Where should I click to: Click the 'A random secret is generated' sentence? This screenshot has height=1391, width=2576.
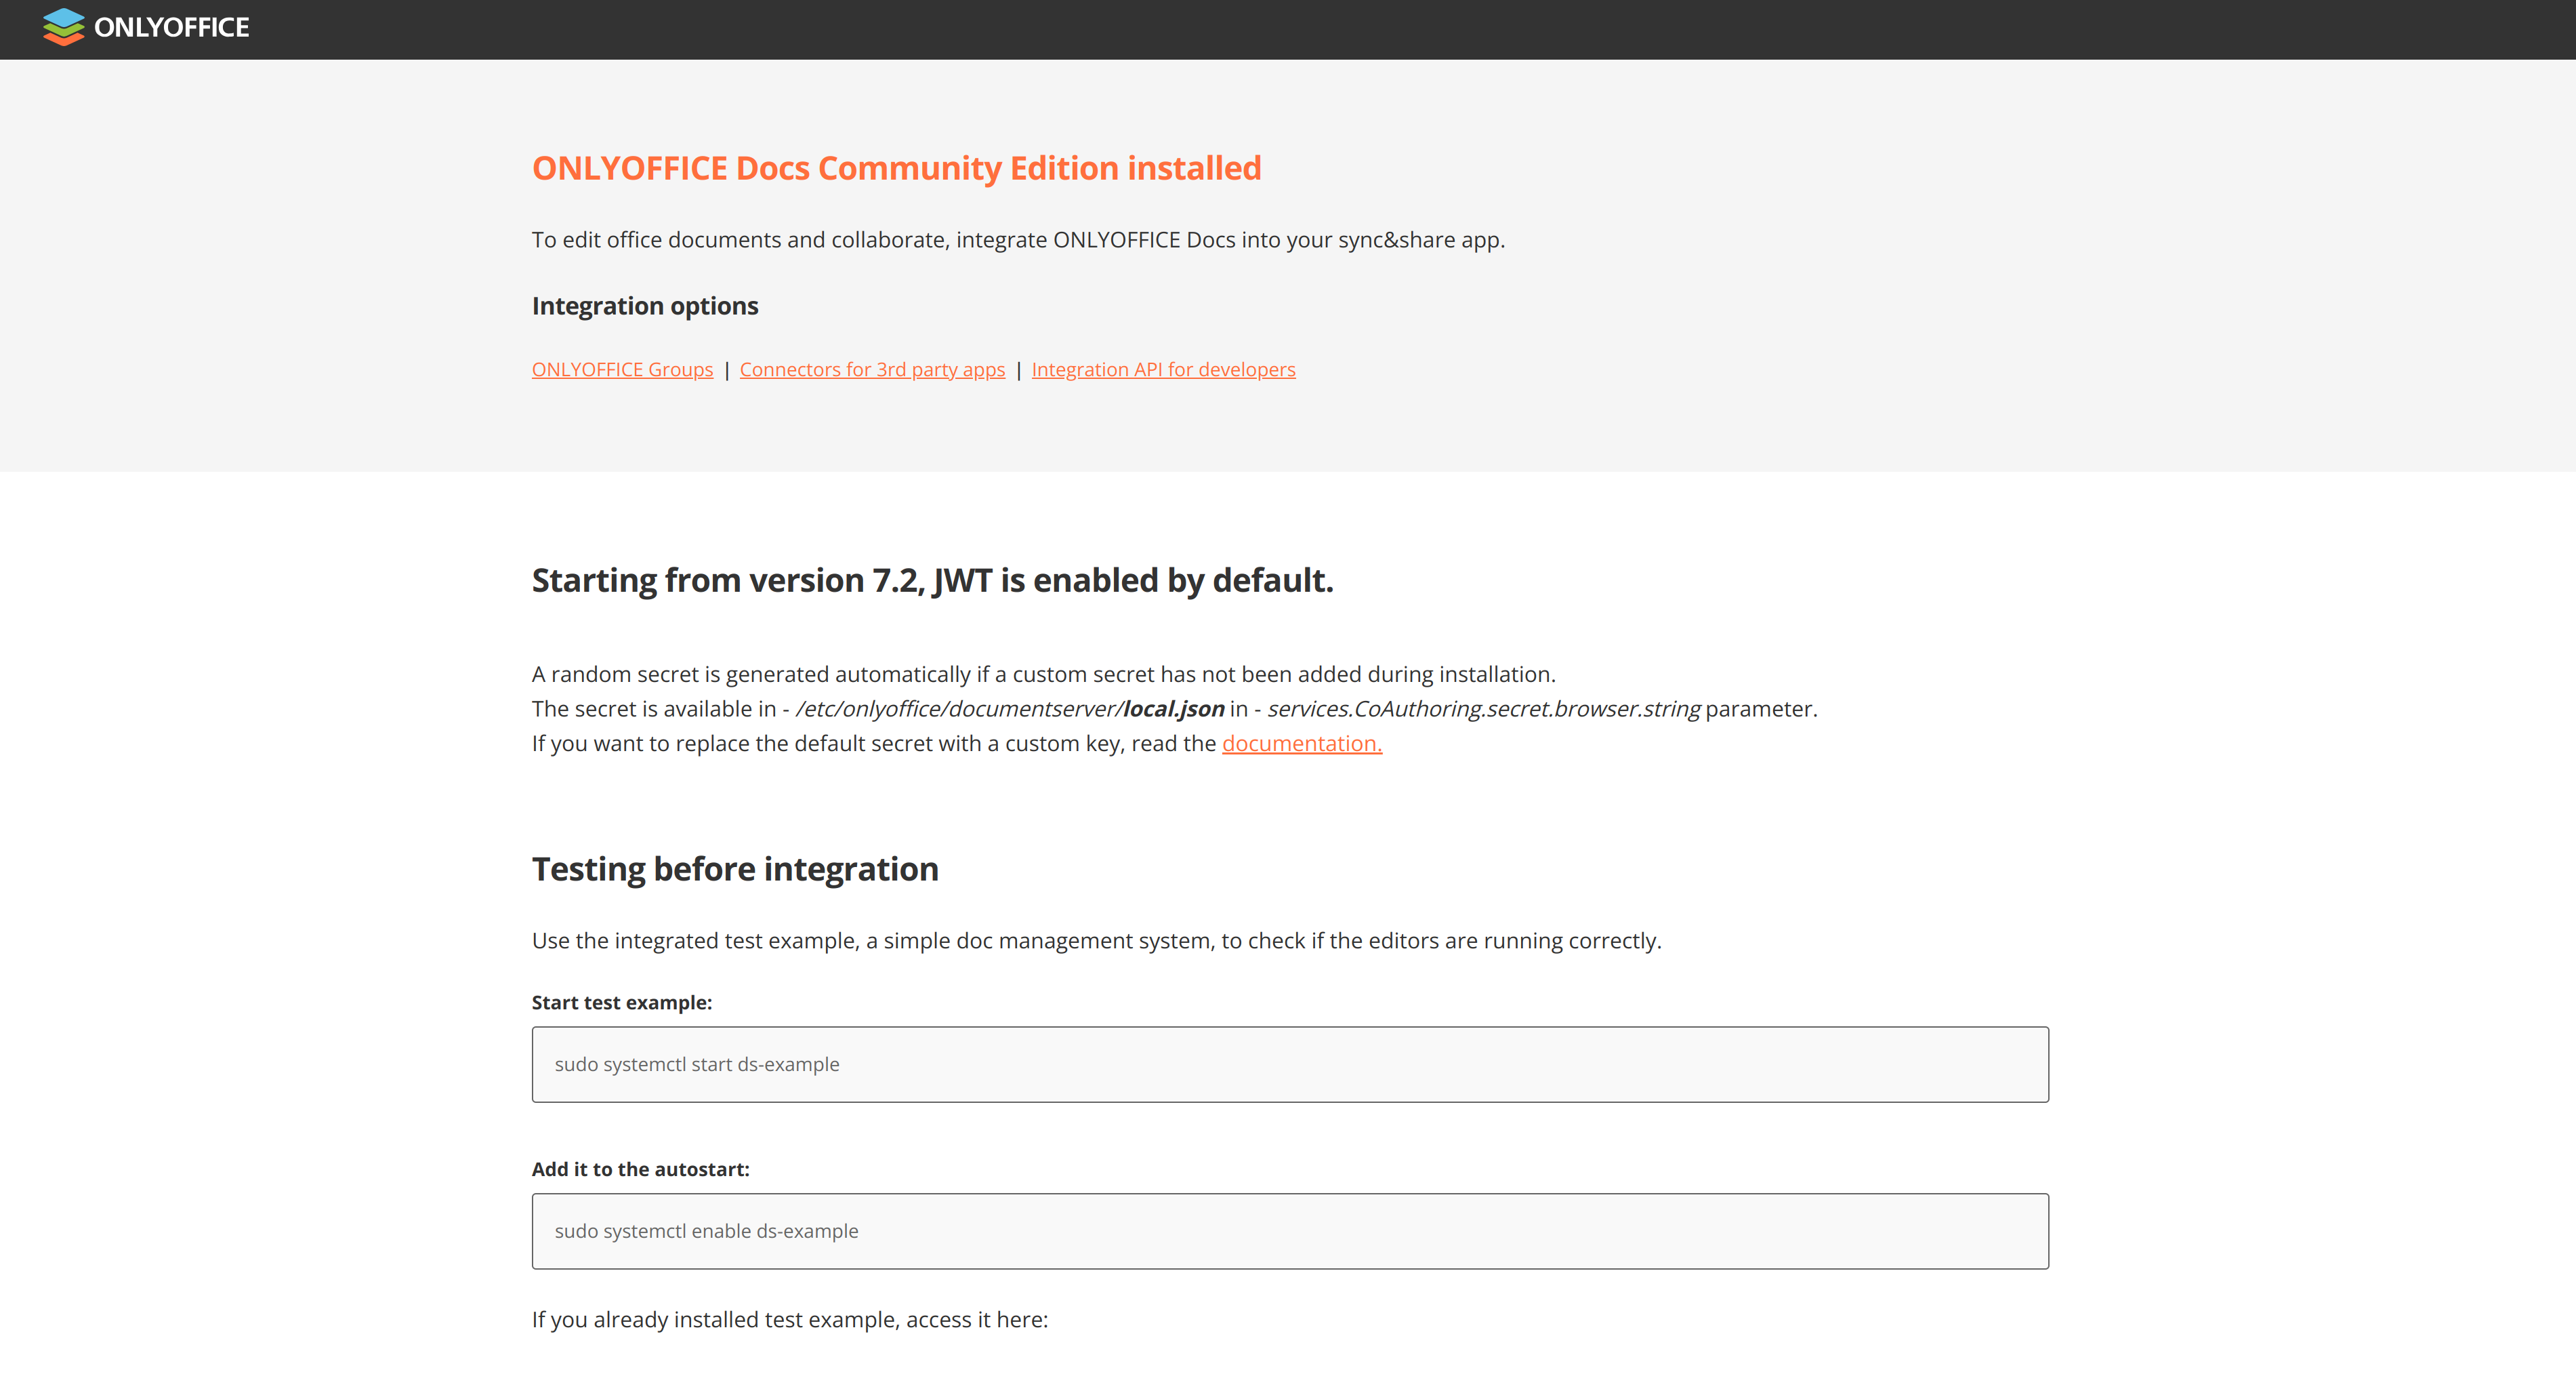pos(1043,674)
